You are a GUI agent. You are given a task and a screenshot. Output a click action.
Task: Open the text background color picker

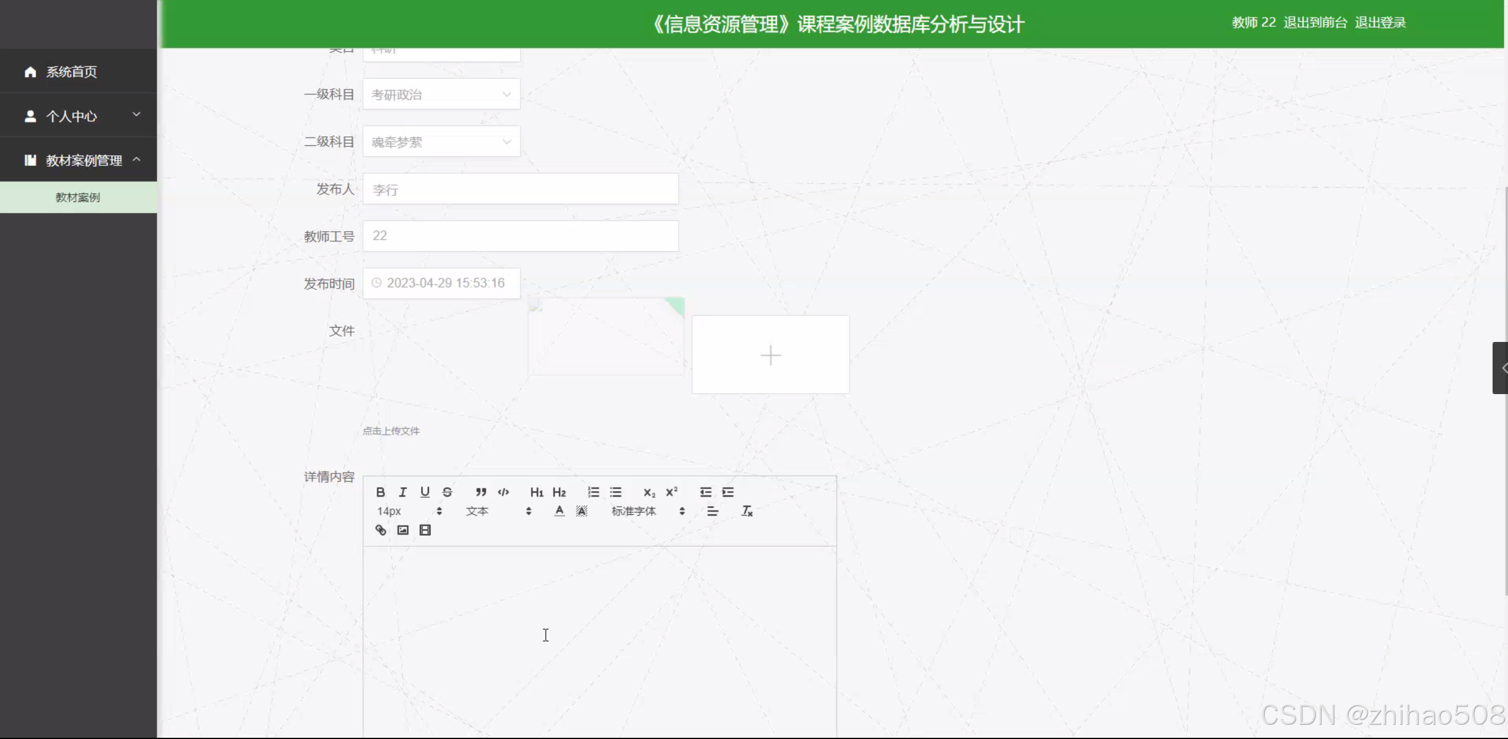point(581,511)
